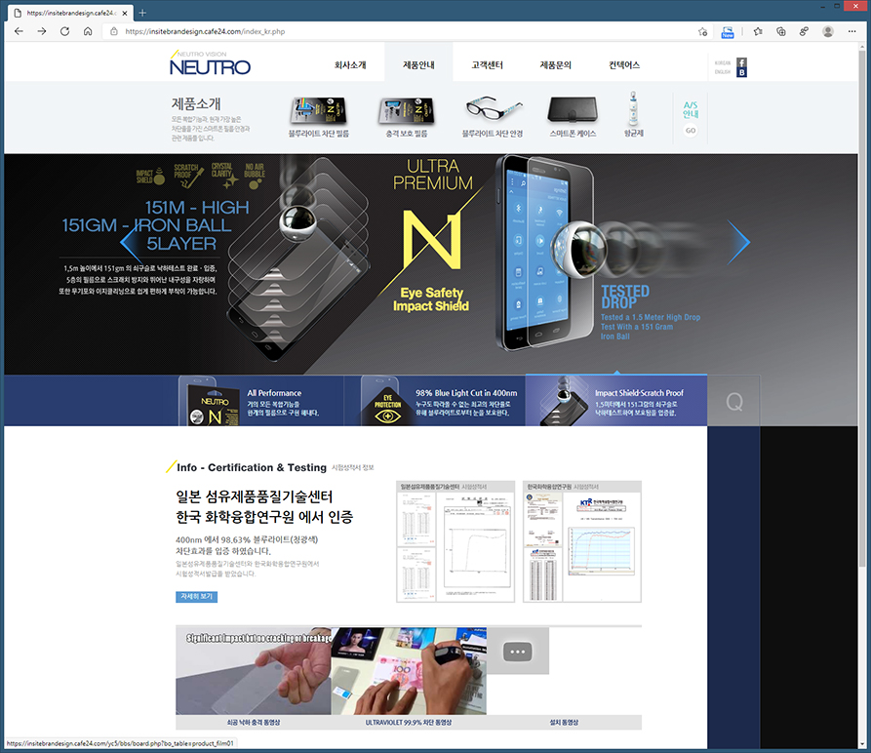This screenshot has height=753, width=871.
Task: Click the scrollbar's up arrow
Action: (x=862, y=47)
